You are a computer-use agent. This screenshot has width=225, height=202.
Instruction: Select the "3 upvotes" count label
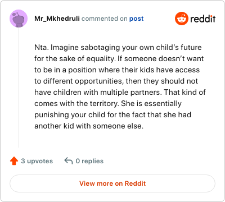click(37, 161)
